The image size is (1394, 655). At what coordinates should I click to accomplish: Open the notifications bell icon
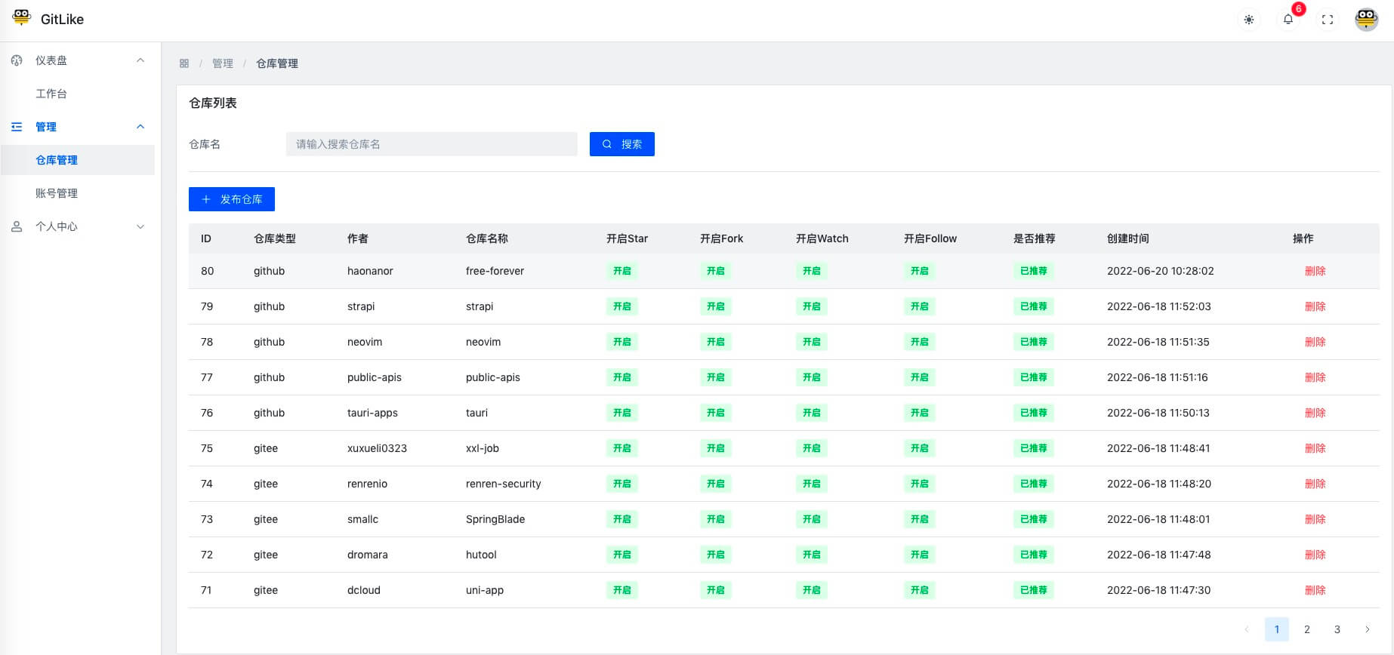(x=1288, y=20)
